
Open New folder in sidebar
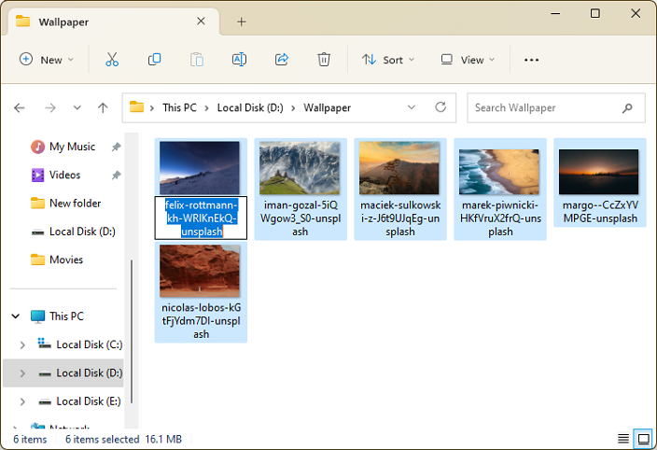pyautogui.click(x=75, y=204)
